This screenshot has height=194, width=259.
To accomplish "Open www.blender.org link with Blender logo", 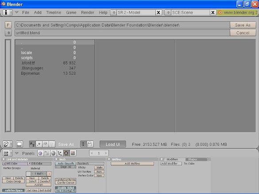I will pos(237,12).
